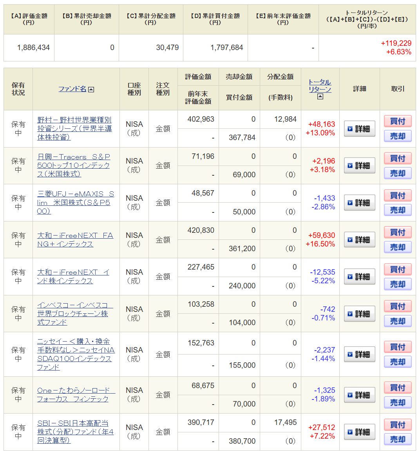Click 買付 for Tracers S&P500トップ10

[398, 158]
